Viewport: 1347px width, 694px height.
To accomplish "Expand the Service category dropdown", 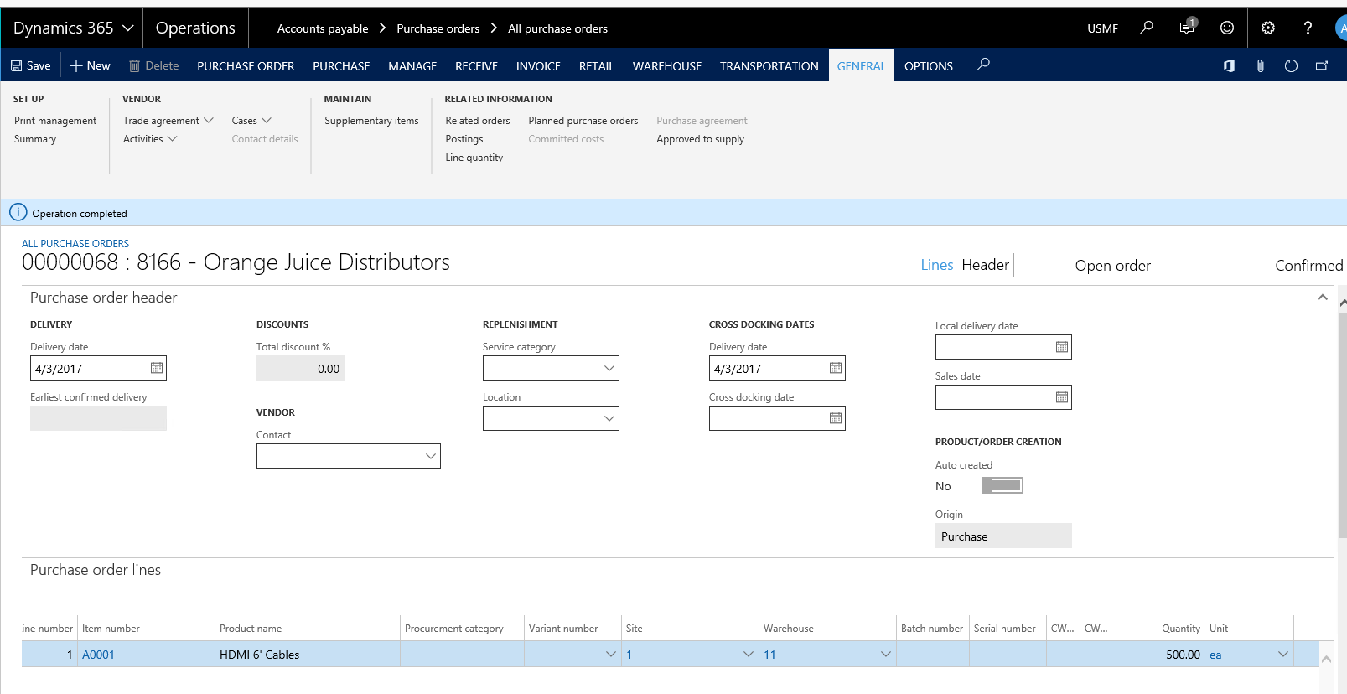I will coord(609,368).
